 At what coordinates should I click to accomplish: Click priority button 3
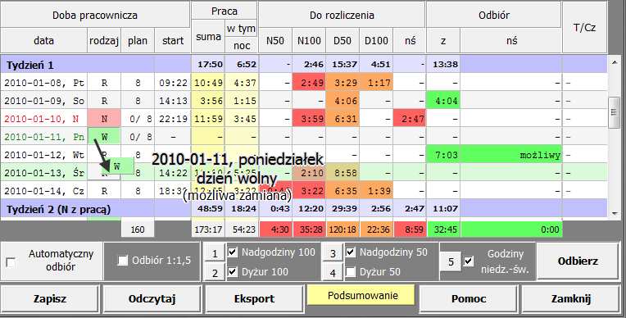click(x=333, y=254)
